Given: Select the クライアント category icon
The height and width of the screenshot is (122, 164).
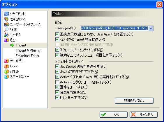Looking at the screenshot, I should 6,14.
